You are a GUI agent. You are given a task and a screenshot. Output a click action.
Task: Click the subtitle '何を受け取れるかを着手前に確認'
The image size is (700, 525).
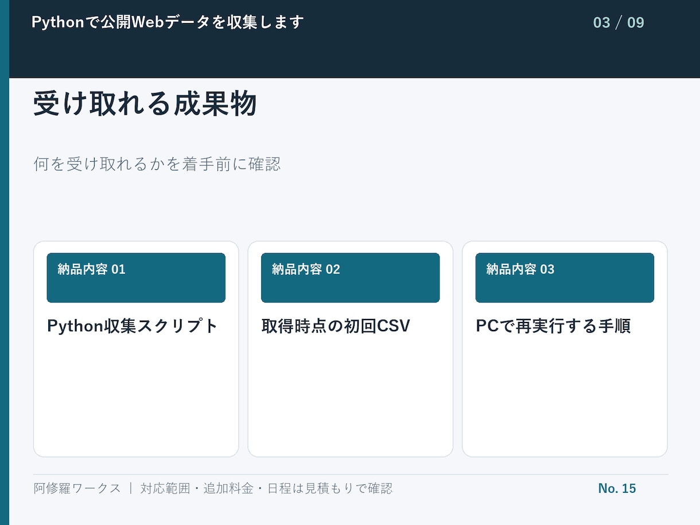click(x=157, y=164)
